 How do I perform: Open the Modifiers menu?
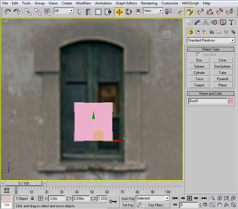(x=83, y=3)
